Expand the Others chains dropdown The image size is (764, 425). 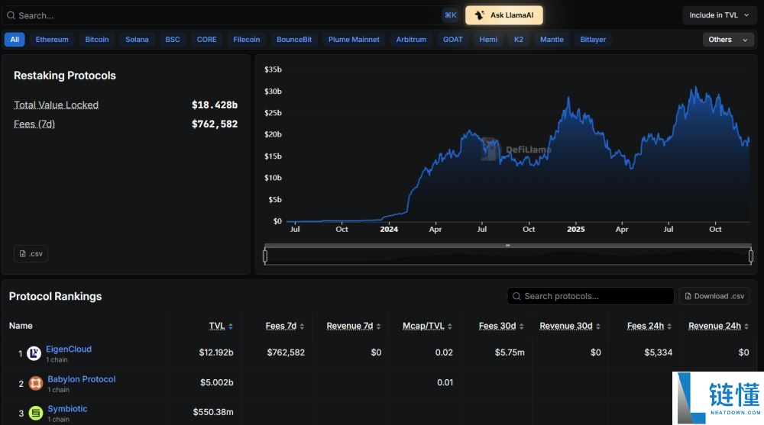[x=728, y=40]
